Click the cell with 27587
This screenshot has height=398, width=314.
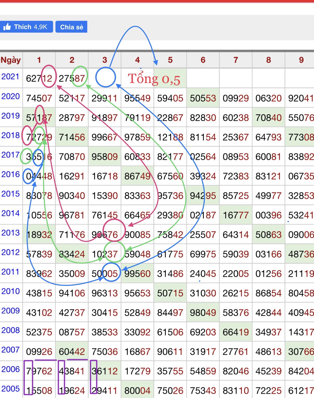72,78
